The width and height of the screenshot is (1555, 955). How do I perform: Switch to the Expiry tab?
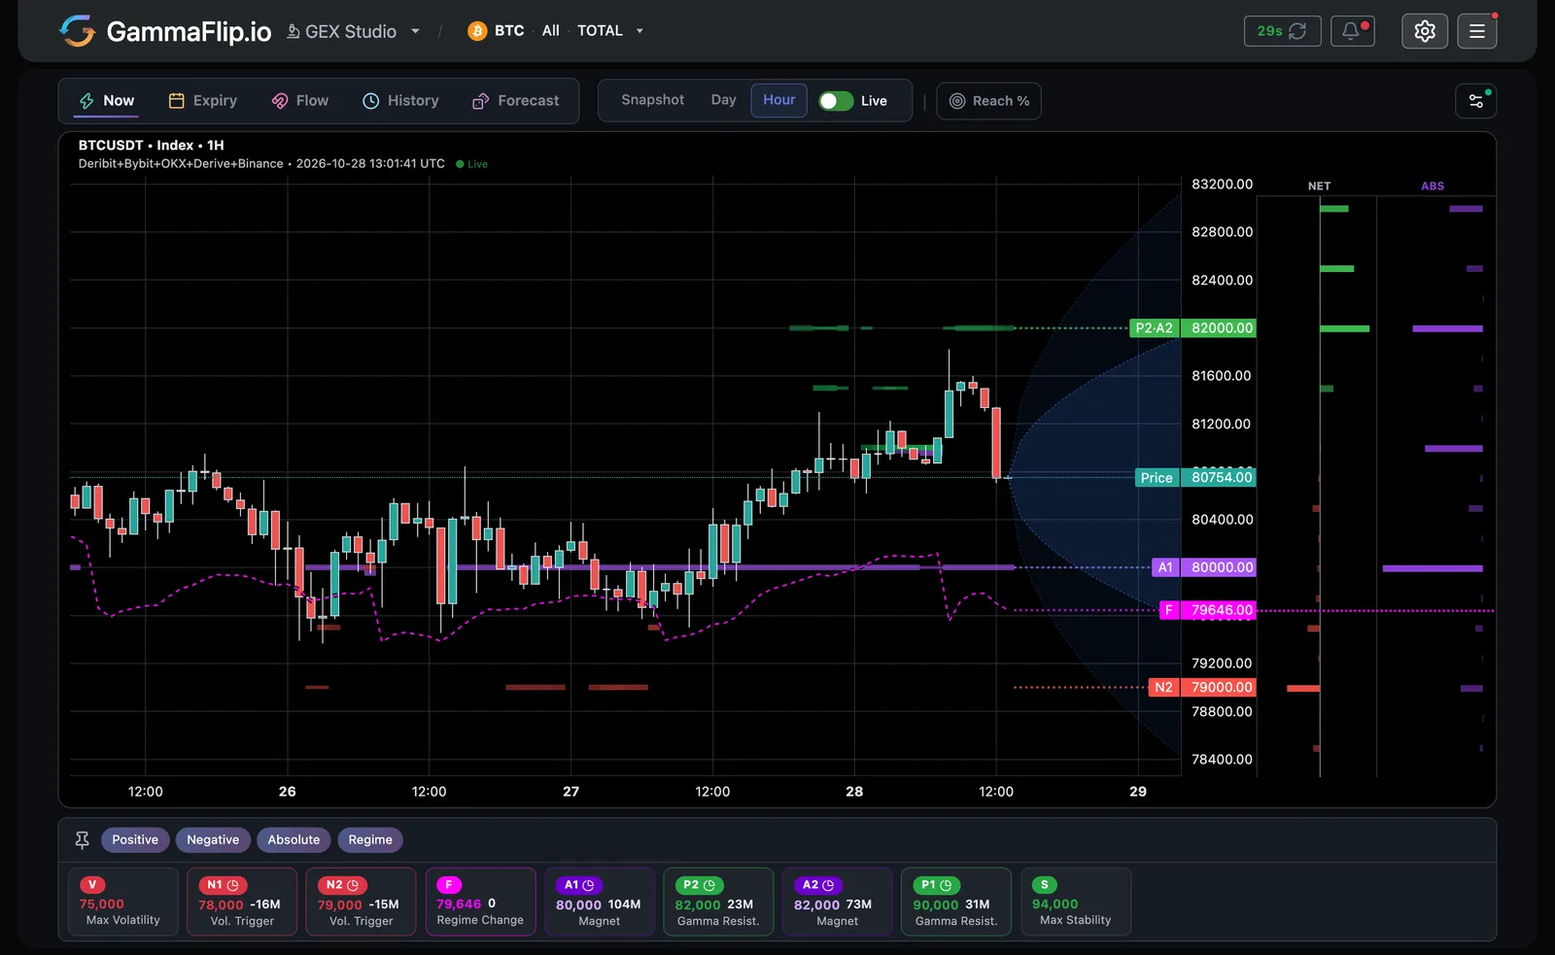click(x=203, y=100)
